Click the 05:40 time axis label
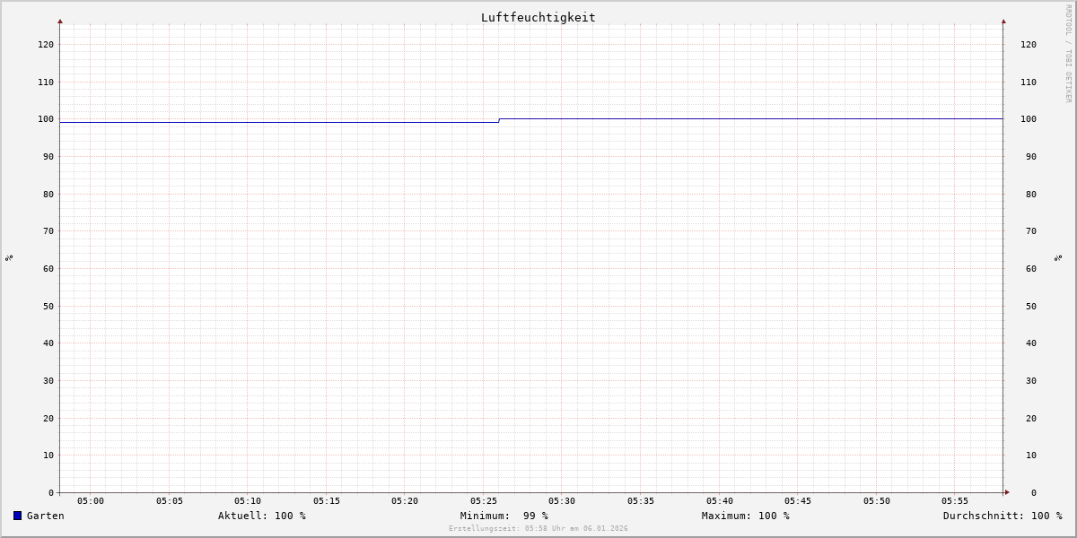This screenshot has height=538, width=1077. pos(720,500)
